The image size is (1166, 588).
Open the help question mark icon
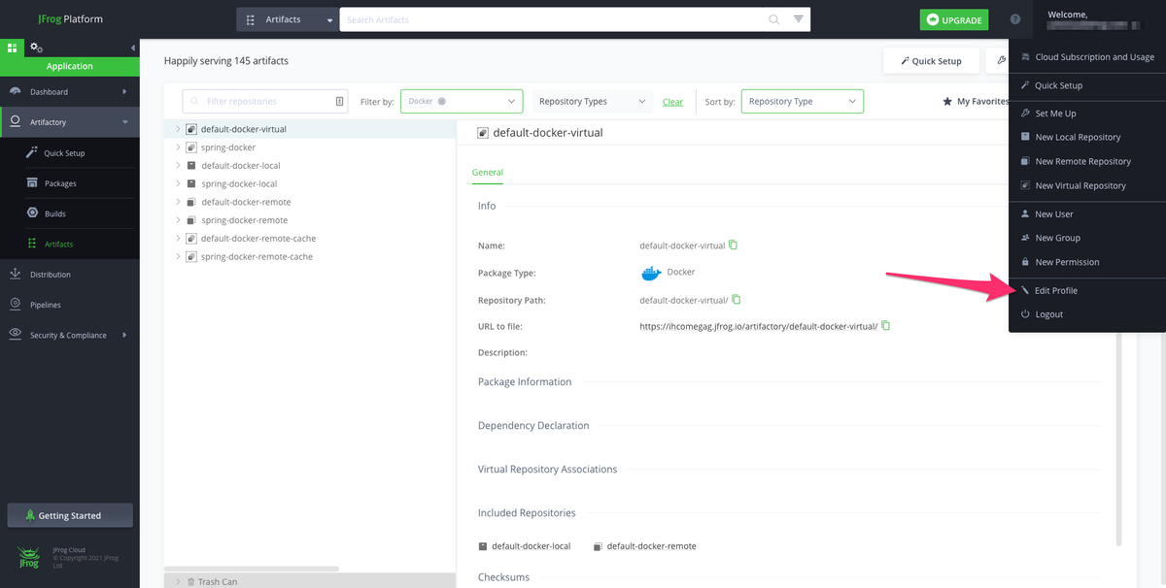1015,19
